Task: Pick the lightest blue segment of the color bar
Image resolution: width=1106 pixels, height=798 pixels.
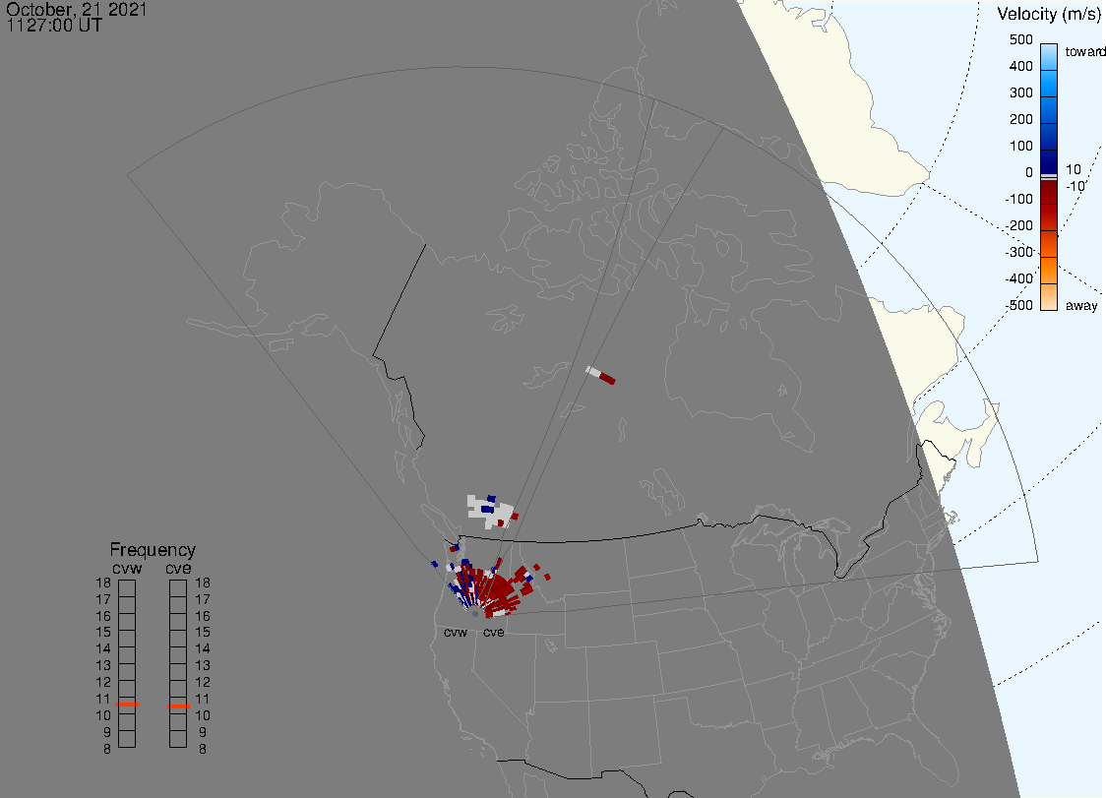Action: pos(1049,56)
